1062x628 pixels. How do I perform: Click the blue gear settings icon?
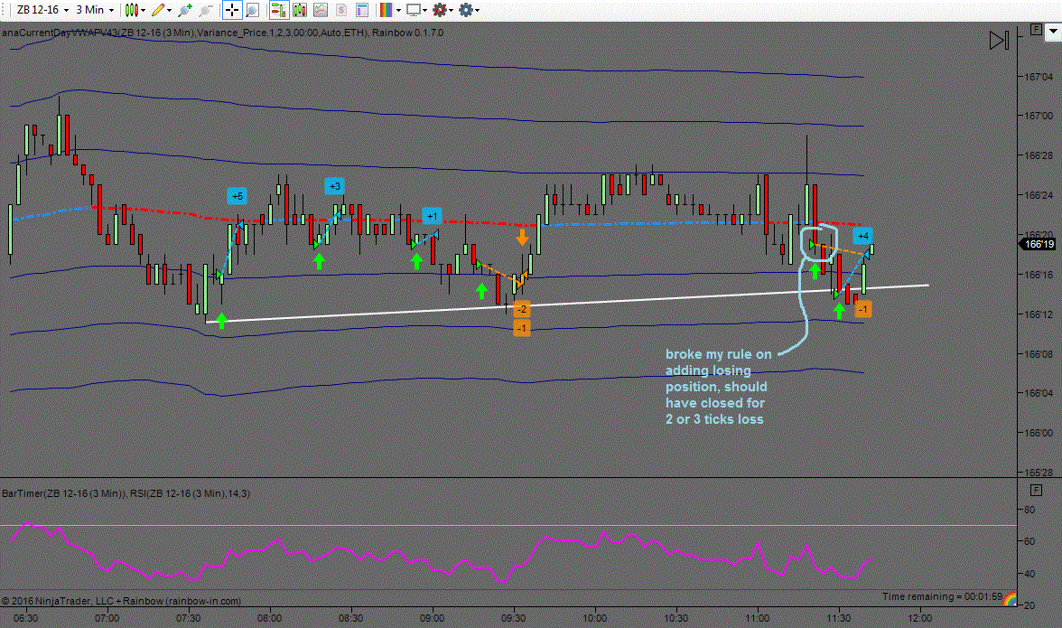coord(465,10)
